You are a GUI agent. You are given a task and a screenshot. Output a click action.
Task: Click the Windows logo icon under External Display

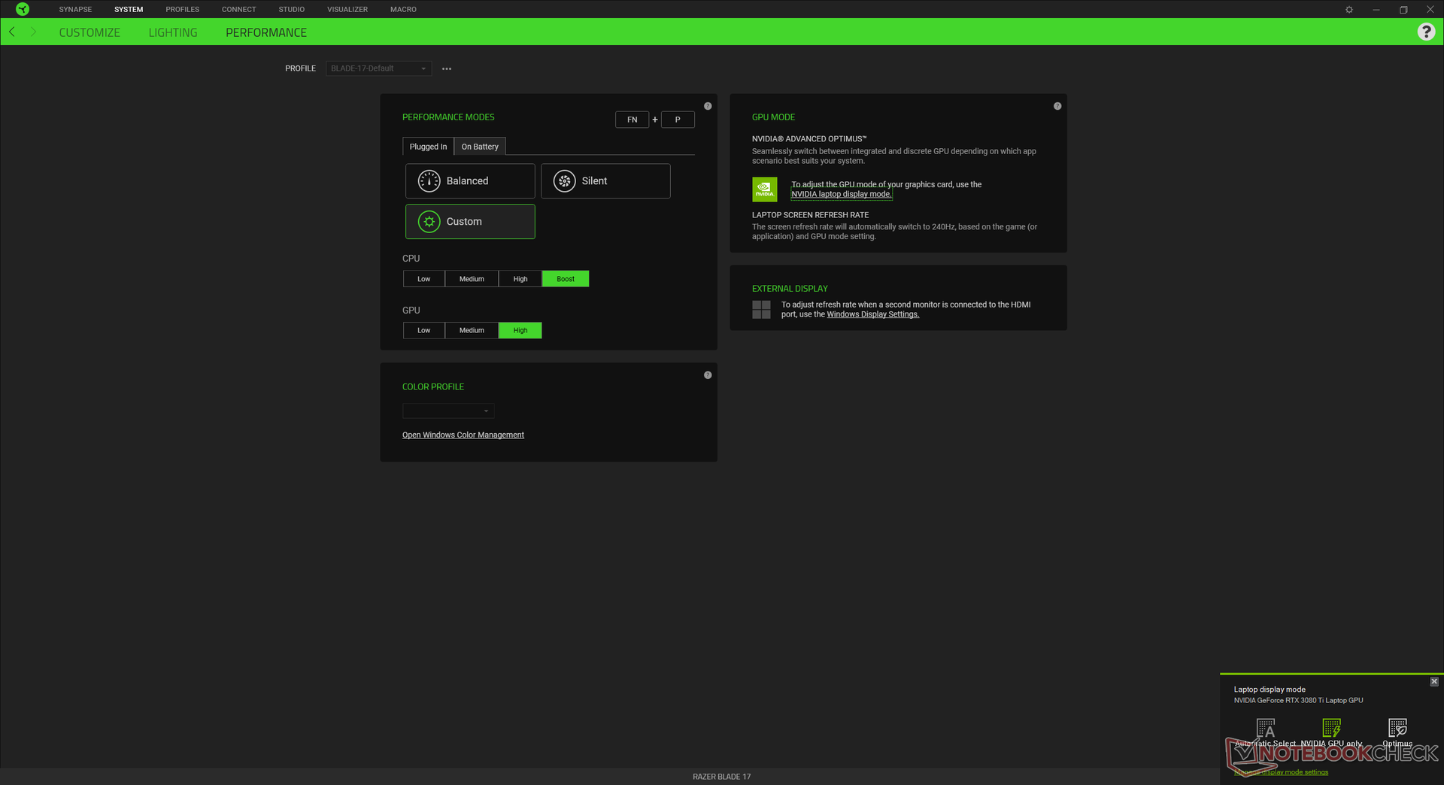[x=761, y=309]
